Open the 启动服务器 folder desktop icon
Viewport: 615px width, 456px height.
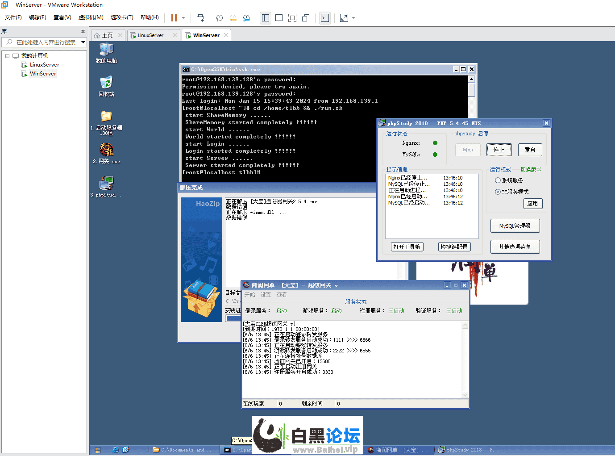point(106,123)
